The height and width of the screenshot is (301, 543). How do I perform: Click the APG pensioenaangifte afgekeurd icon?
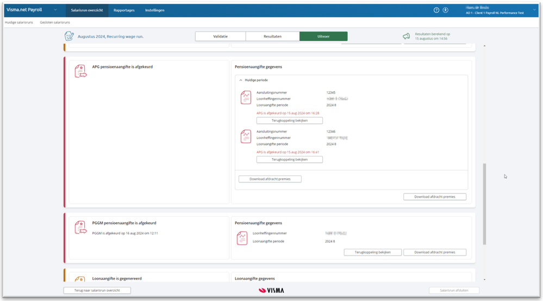[80, 71]
